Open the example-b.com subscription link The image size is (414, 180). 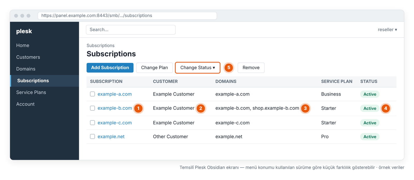click(115, 108)
